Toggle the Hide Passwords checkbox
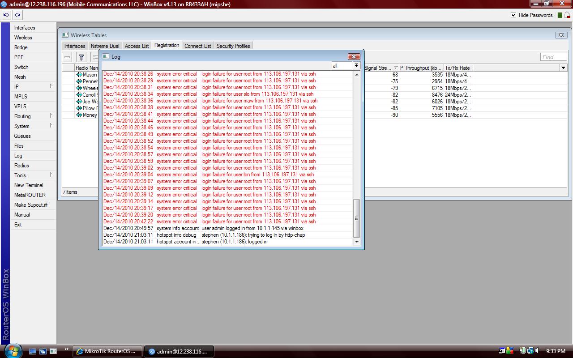The height and width of the screenshot is (358, 573). coord(513,15)
